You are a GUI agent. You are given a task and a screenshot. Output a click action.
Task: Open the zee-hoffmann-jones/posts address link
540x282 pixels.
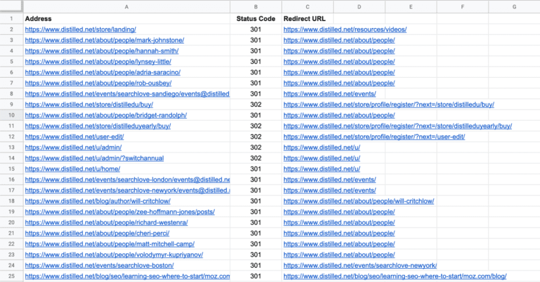click(x=120, y=211)
